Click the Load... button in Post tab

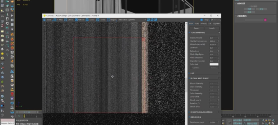click(212, 28)
